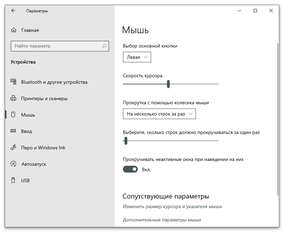Toggle off inactive window scrolling switch
Viewport: 284px width, 232px height.
(x=130, y=169)
